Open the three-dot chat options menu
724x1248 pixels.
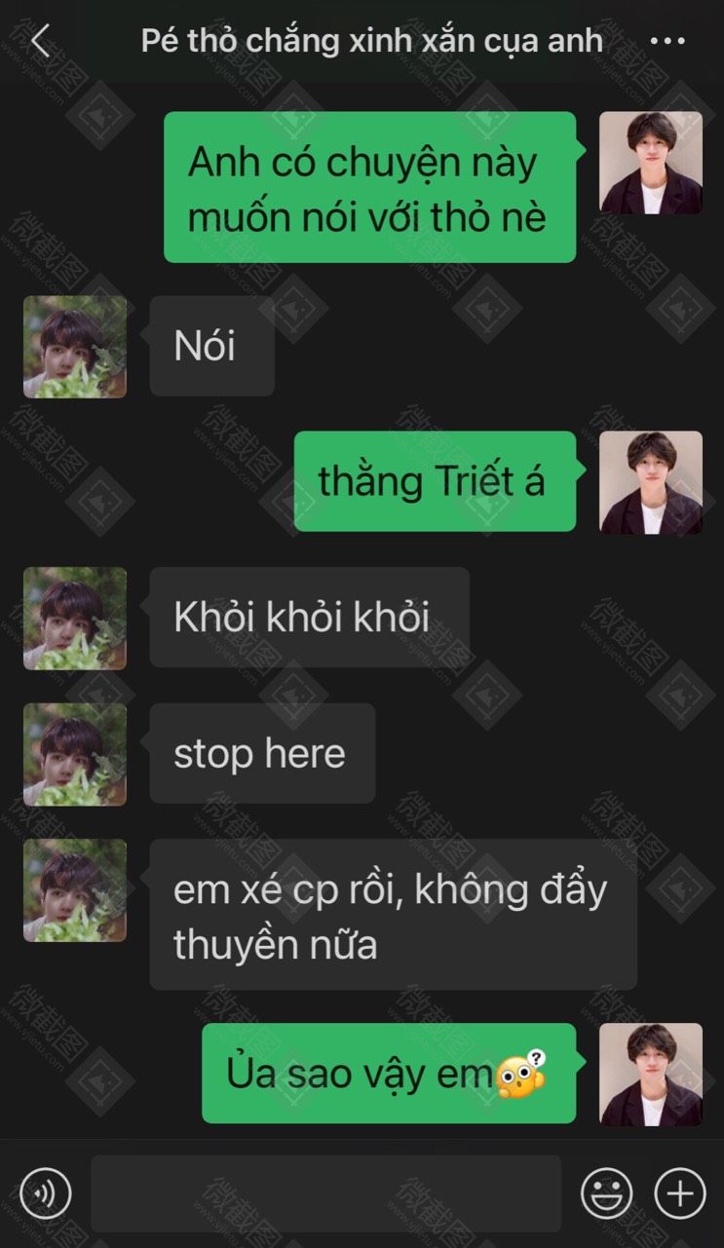pyautogui.click(x=667, y=42)
